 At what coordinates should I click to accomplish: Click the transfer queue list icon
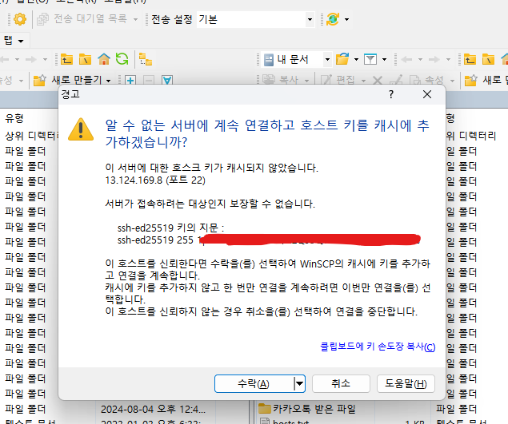coord(42,19)
